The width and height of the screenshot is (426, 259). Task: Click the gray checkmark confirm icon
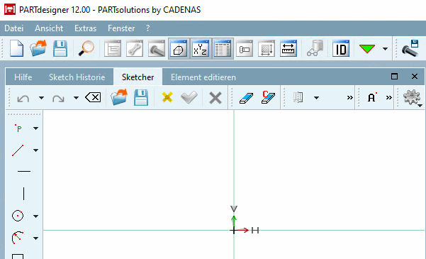pyautogui.click(x=189, y=97)
